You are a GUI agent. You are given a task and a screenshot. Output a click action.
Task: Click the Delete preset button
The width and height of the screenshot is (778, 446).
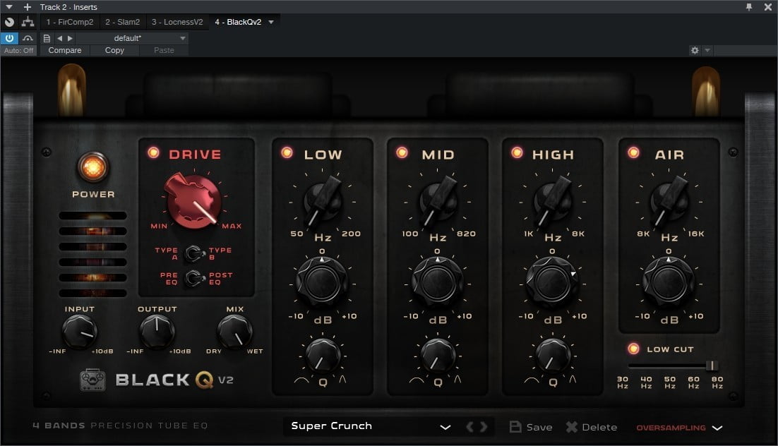coord(592,427)
